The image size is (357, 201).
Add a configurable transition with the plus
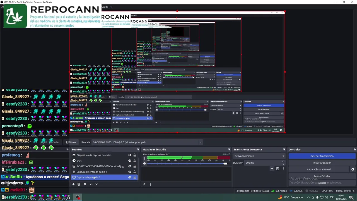[x=272, y=169]
